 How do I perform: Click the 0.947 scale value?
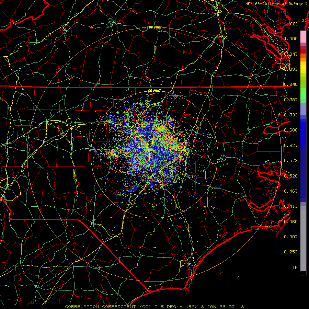(x=291, y=54)
